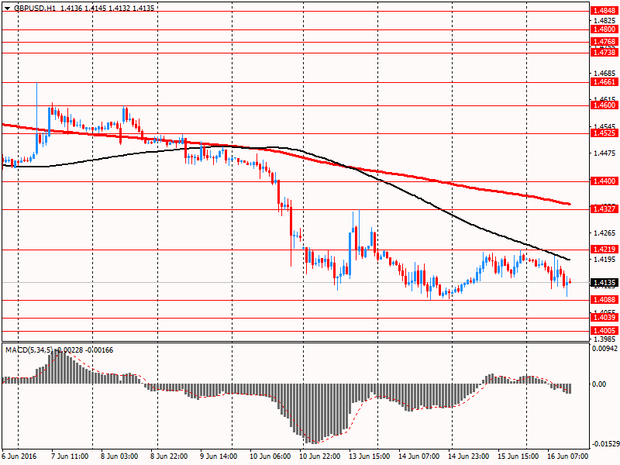Select the 6 Jun 2016 time axis label
620x465 pixels.
click(19, 456)
